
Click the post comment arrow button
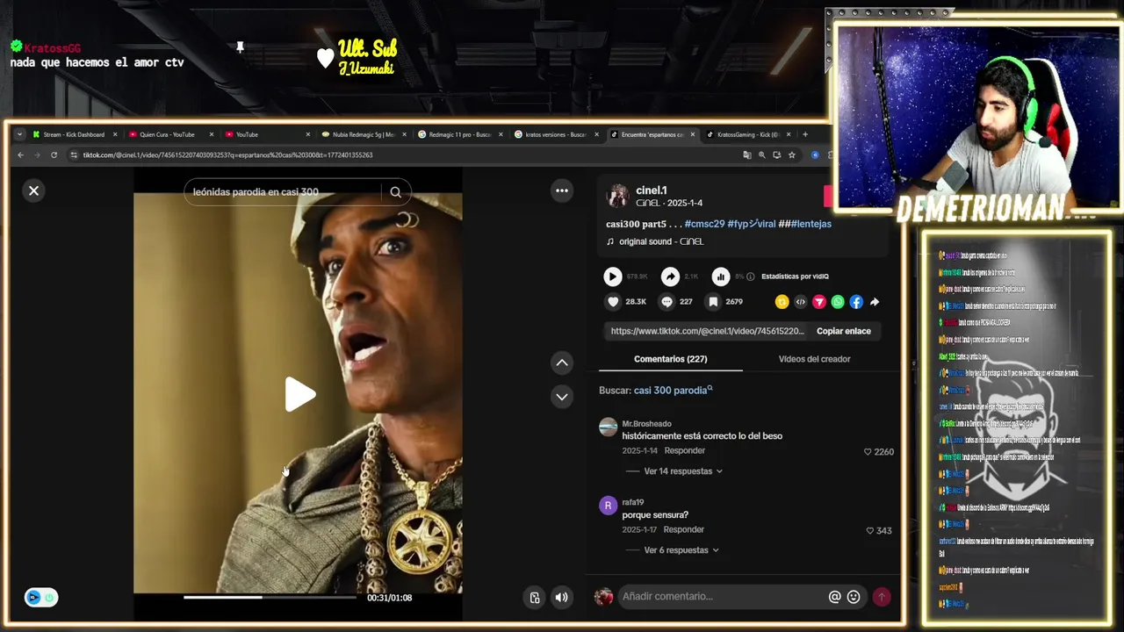click(882, 597)
